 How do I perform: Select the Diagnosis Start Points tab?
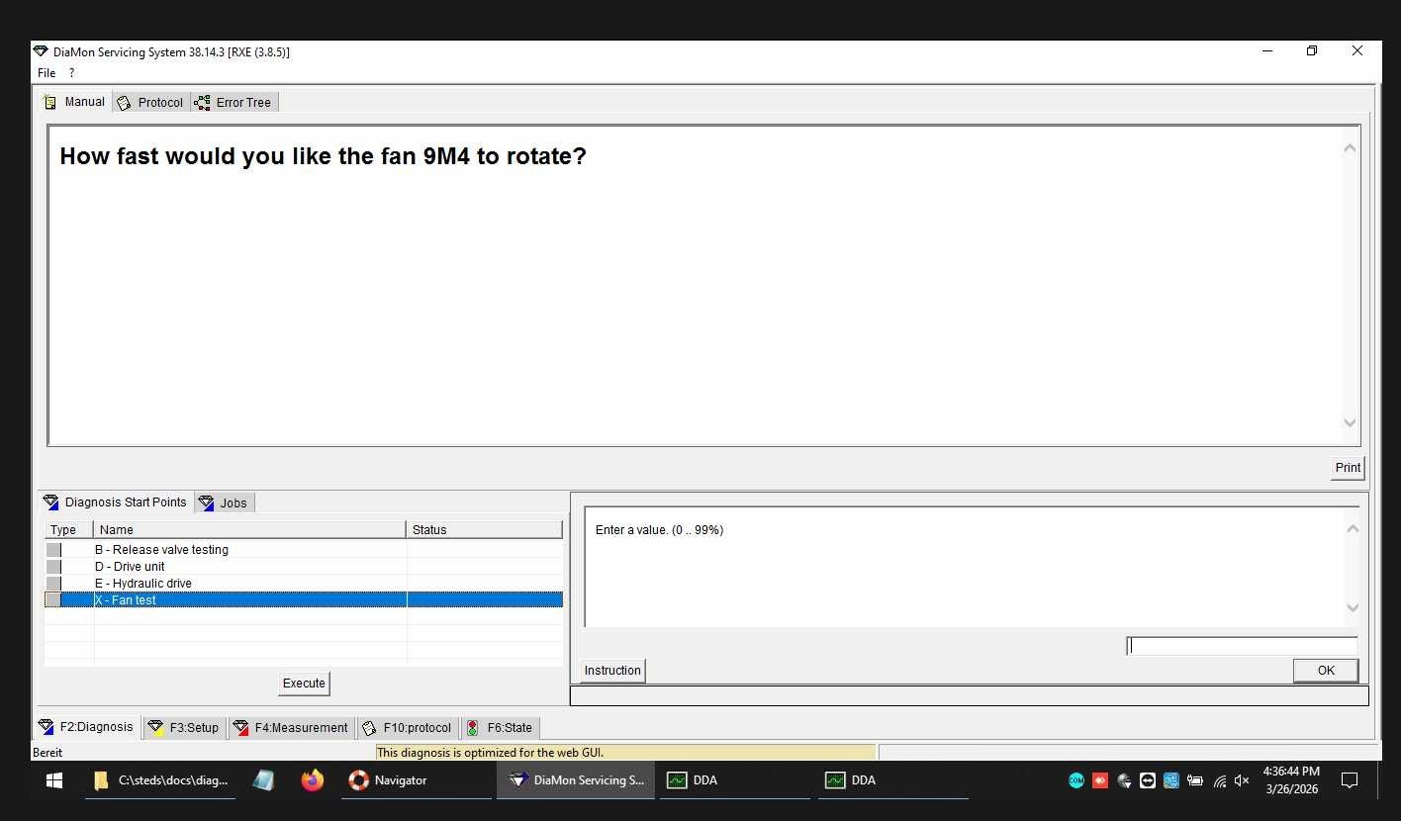(116, 502)
